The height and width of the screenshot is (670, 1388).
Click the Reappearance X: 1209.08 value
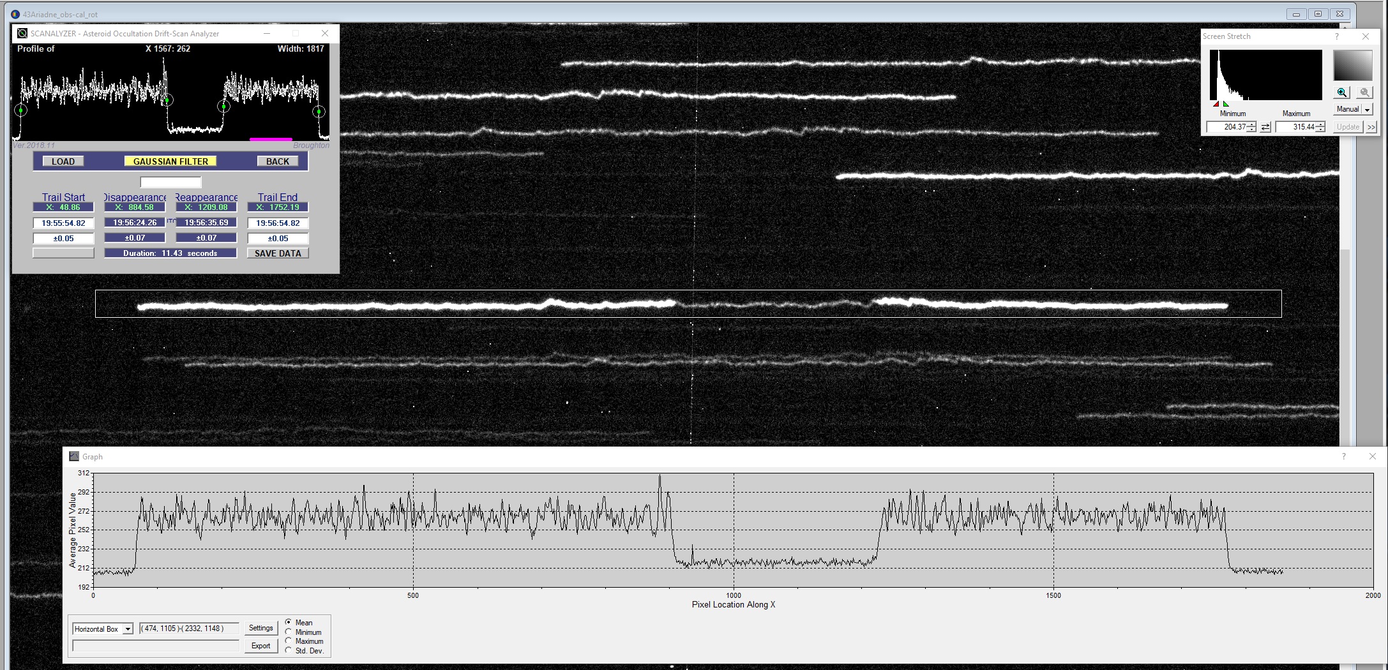(x=206, y=207)
